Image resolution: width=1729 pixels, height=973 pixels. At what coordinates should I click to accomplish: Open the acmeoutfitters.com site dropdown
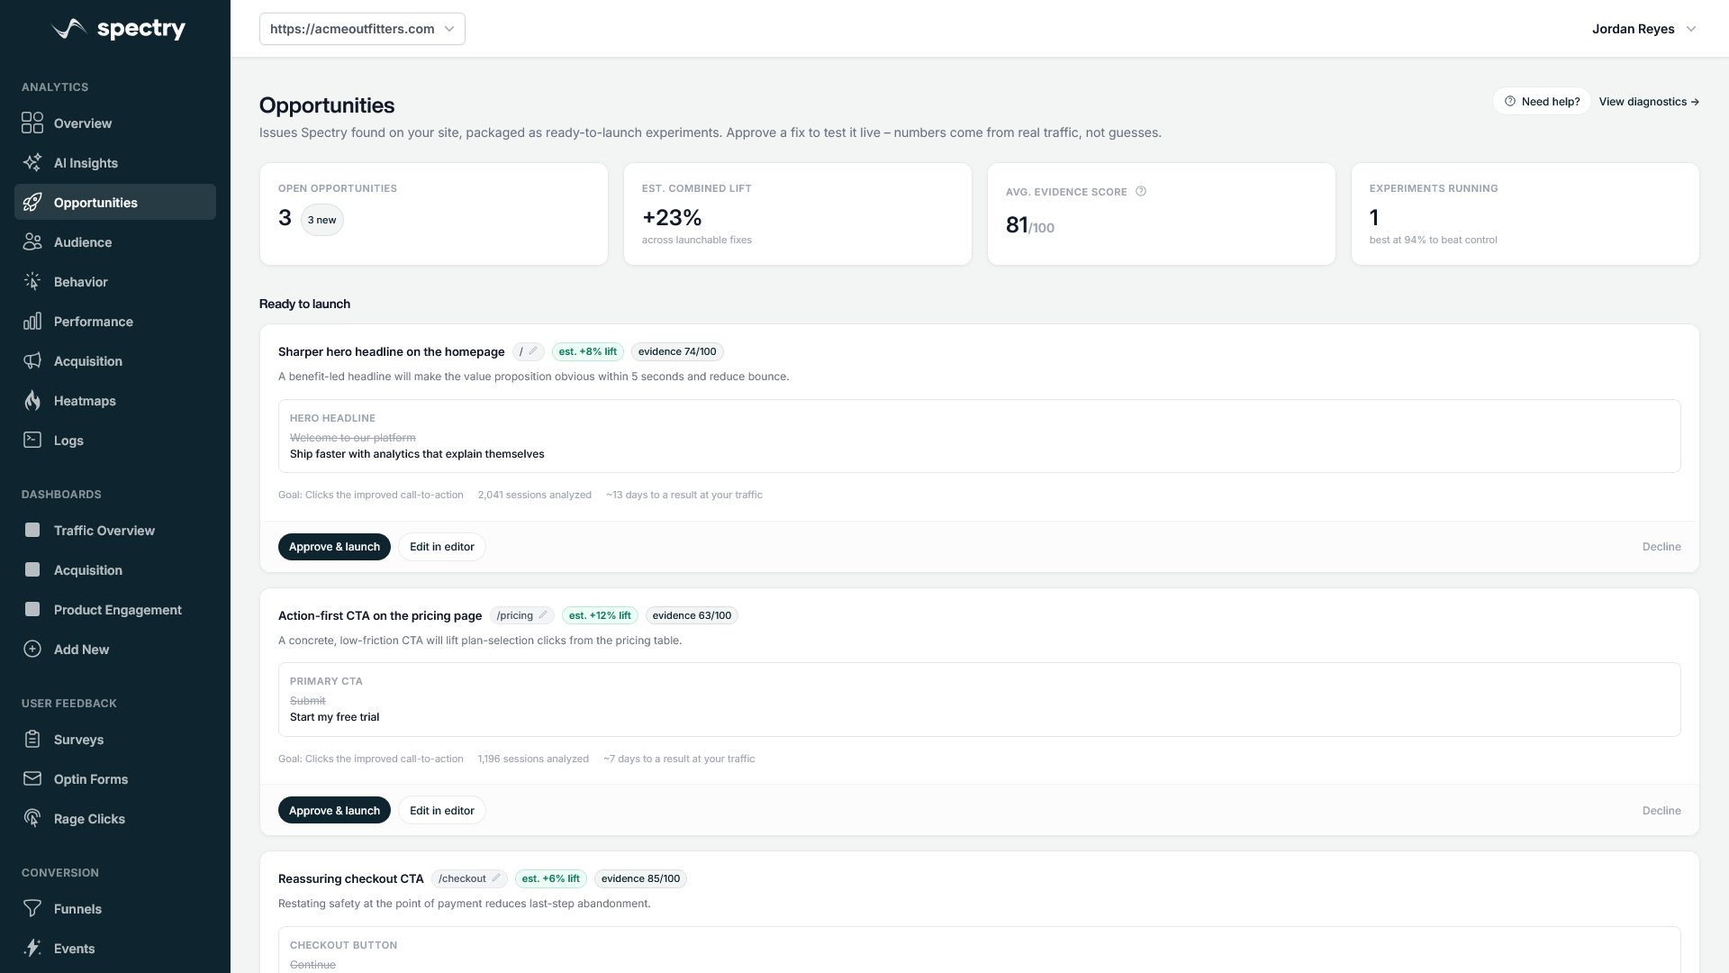pyautogui.click(x=362, y=29)
